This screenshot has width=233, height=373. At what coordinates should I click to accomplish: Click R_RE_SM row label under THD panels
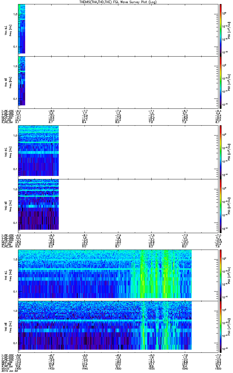pyautogui.click(x=7, y=246)
